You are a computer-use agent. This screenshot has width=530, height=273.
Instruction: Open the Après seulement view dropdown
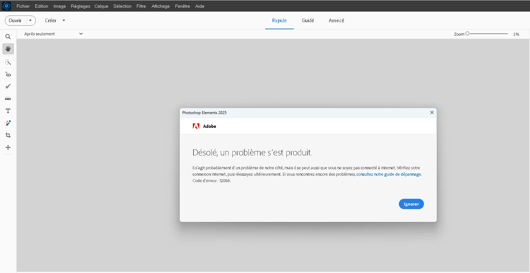[53, 34]
